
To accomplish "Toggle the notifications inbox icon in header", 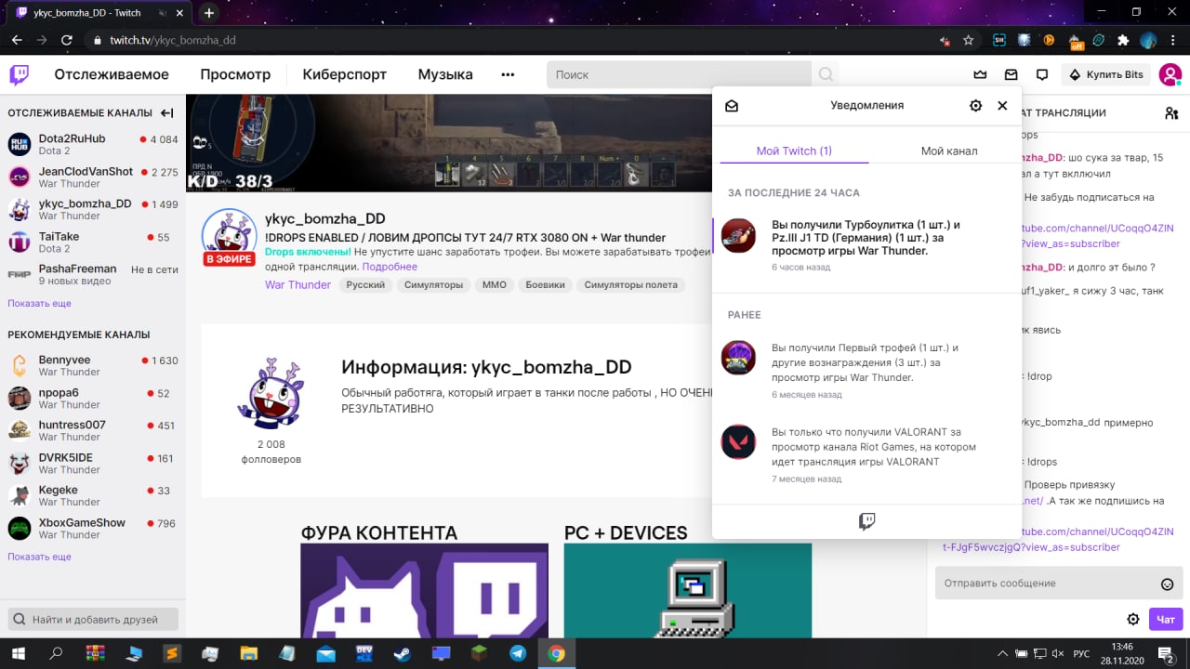I will (x=1011, y=74).
